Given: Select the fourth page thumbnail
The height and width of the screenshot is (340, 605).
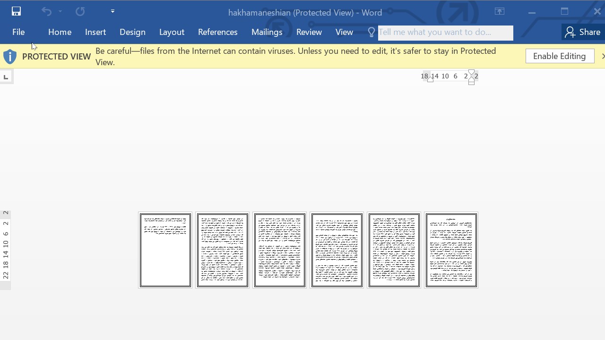Looking at the screenshot, I should pos(337,250).
